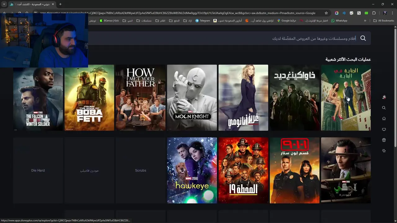This screenshot has height=223, width=397.
Task: Open Movies via sidebar popcorn icon
Action: pos(384,140)
